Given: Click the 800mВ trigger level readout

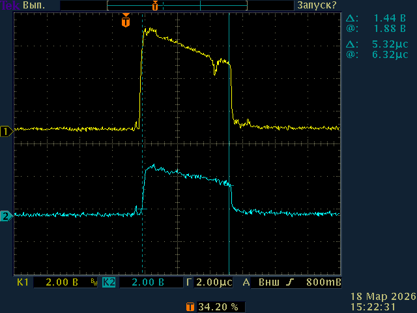Looking at the screenshot, I should point(323,284).
